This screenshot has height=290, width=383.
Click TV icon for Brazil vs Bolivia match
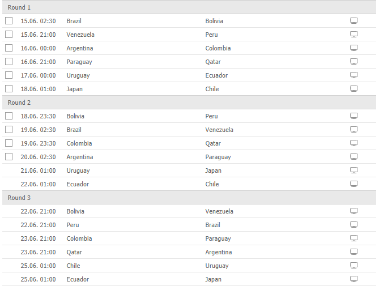(354, 21)
